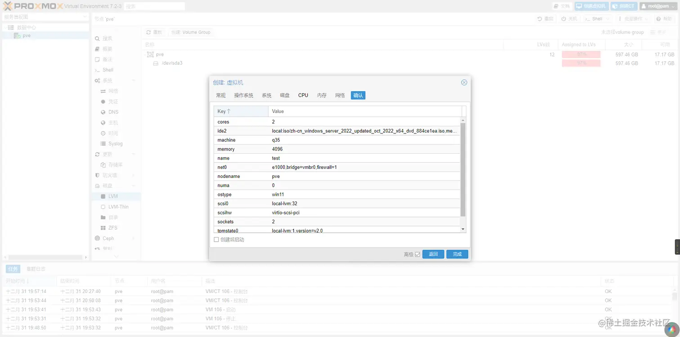Click the 凭证 certificate icon in sidebar
The height and width of the screenshot is (337, 680).
click(103, 102)
